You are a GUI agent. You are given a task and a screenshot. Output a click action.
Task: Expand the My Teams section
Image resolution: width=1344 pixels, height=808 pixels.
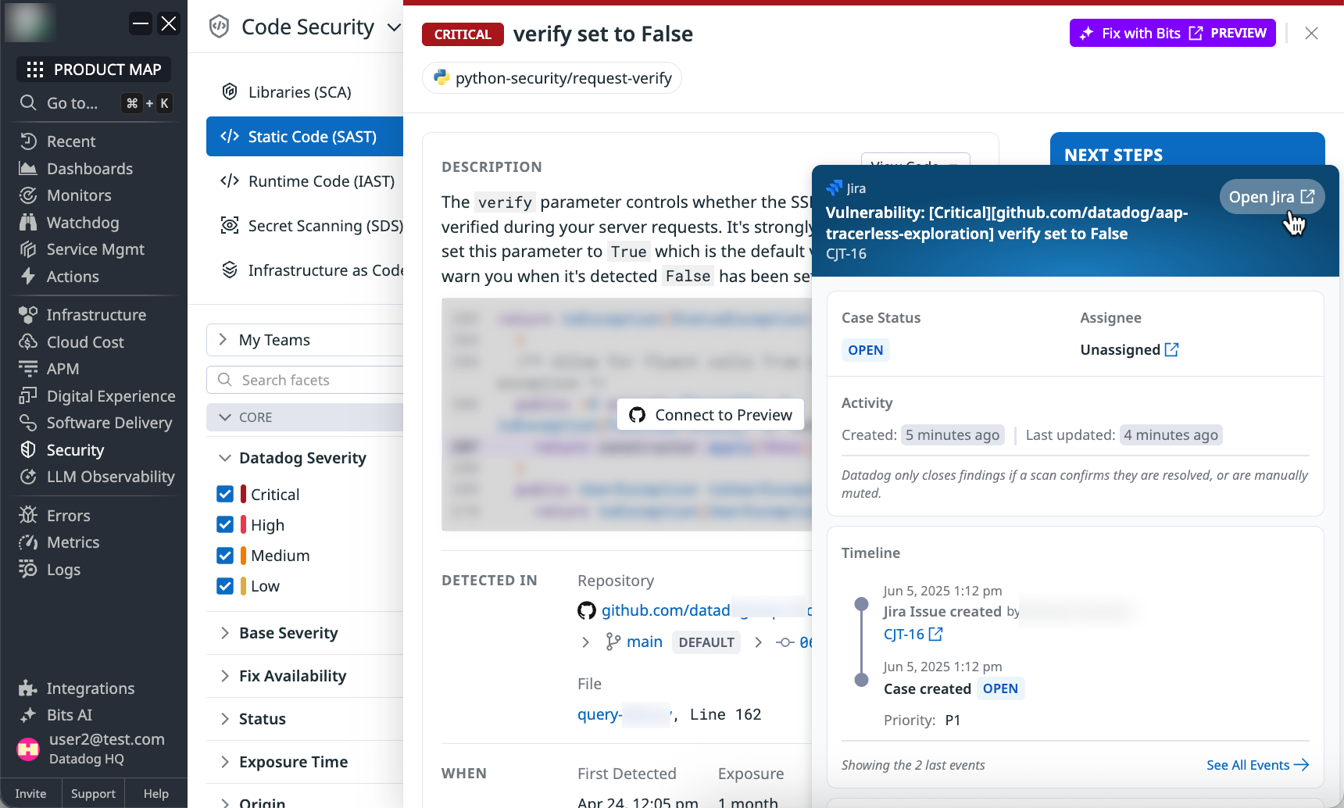tap(223, 339)
